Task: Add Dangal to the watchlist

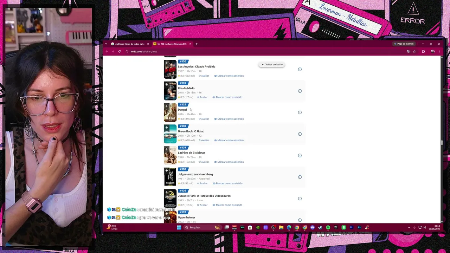Action: 167,106
